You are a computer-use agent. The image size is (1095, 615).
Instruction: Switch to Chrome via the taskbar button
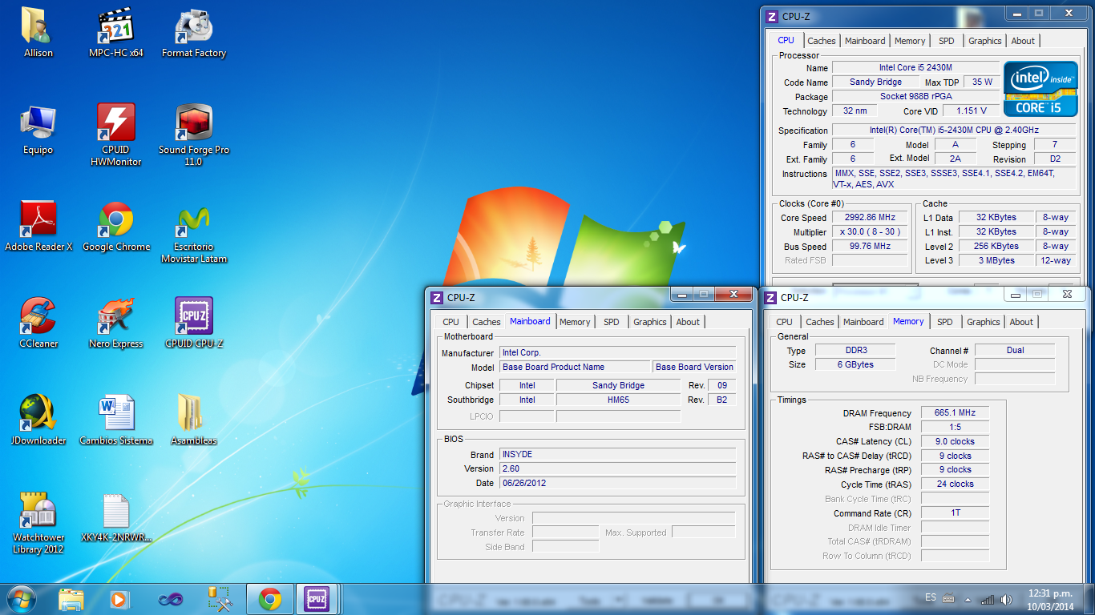click(270, 599)
